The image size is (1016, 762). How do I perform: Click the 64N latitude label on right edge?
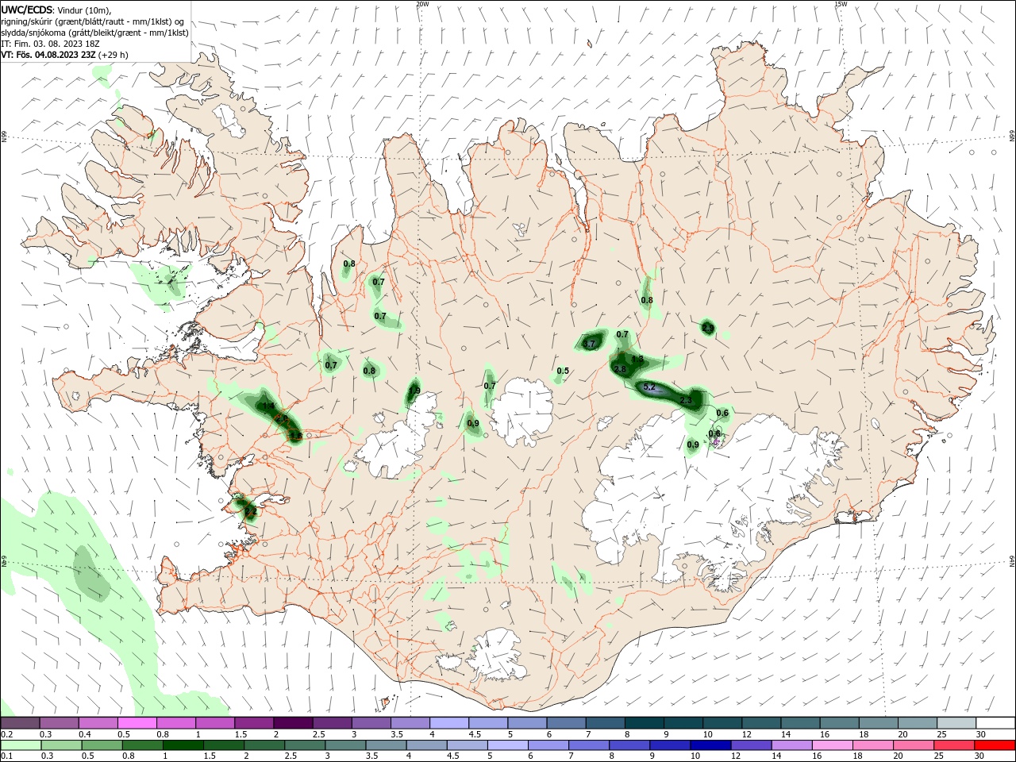tap(1012, 561)
